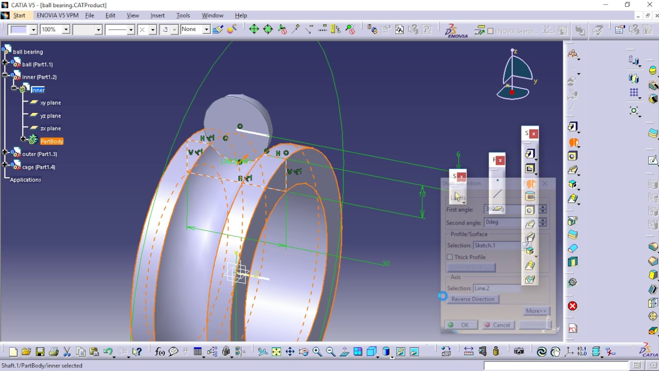This screenshot has height=371, width=659.
Task: Expand the cage (Part1.4) tree node
Action: 5,165
